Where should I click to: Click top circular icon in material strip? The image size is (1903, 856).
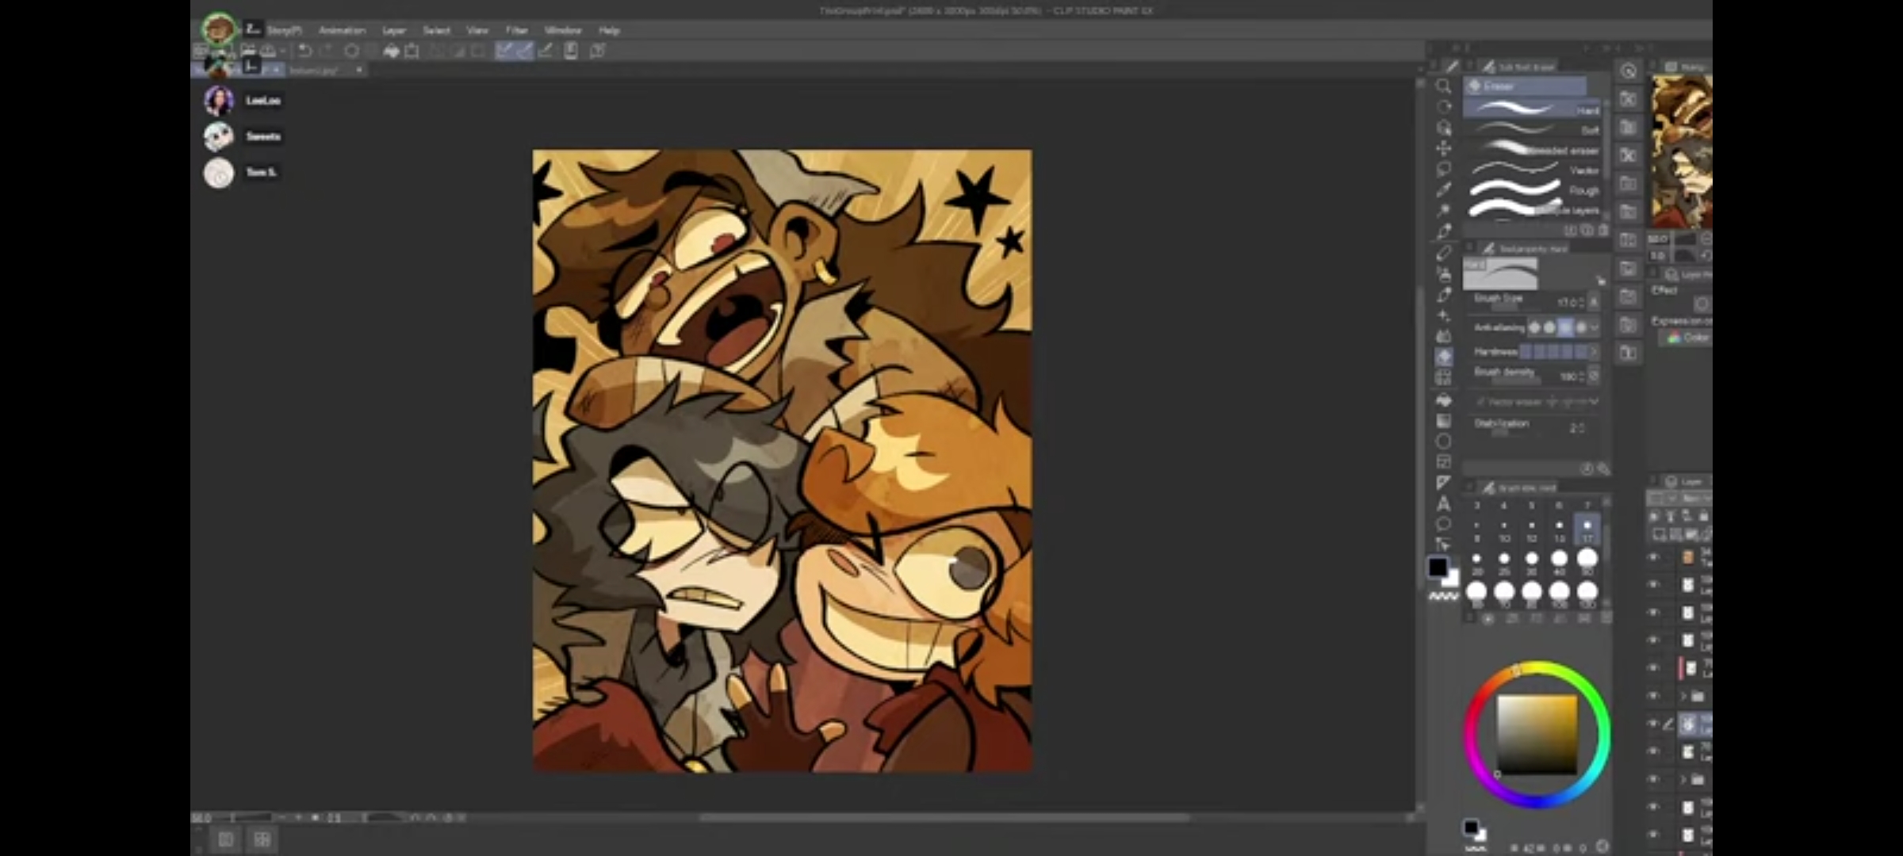click(x=1628, y=71)
